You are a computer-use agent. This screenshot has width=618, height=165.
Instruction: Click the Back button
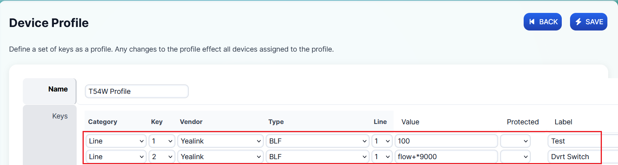point(543,22)
